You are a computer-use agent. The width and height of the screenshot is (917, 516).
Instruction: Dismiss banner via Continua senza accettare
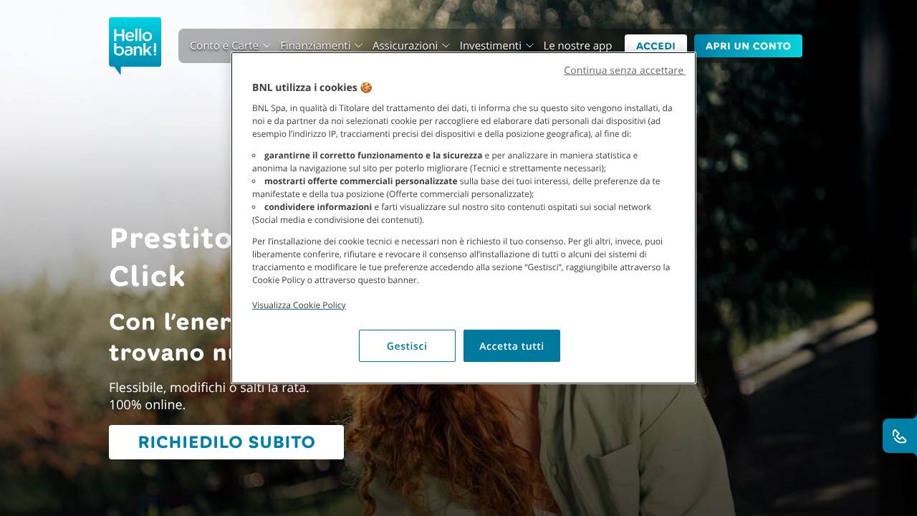(x=623, y=70)
